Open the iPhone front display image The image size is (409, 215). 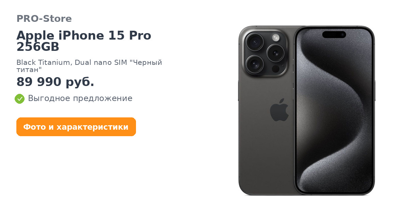pos(334,111)
